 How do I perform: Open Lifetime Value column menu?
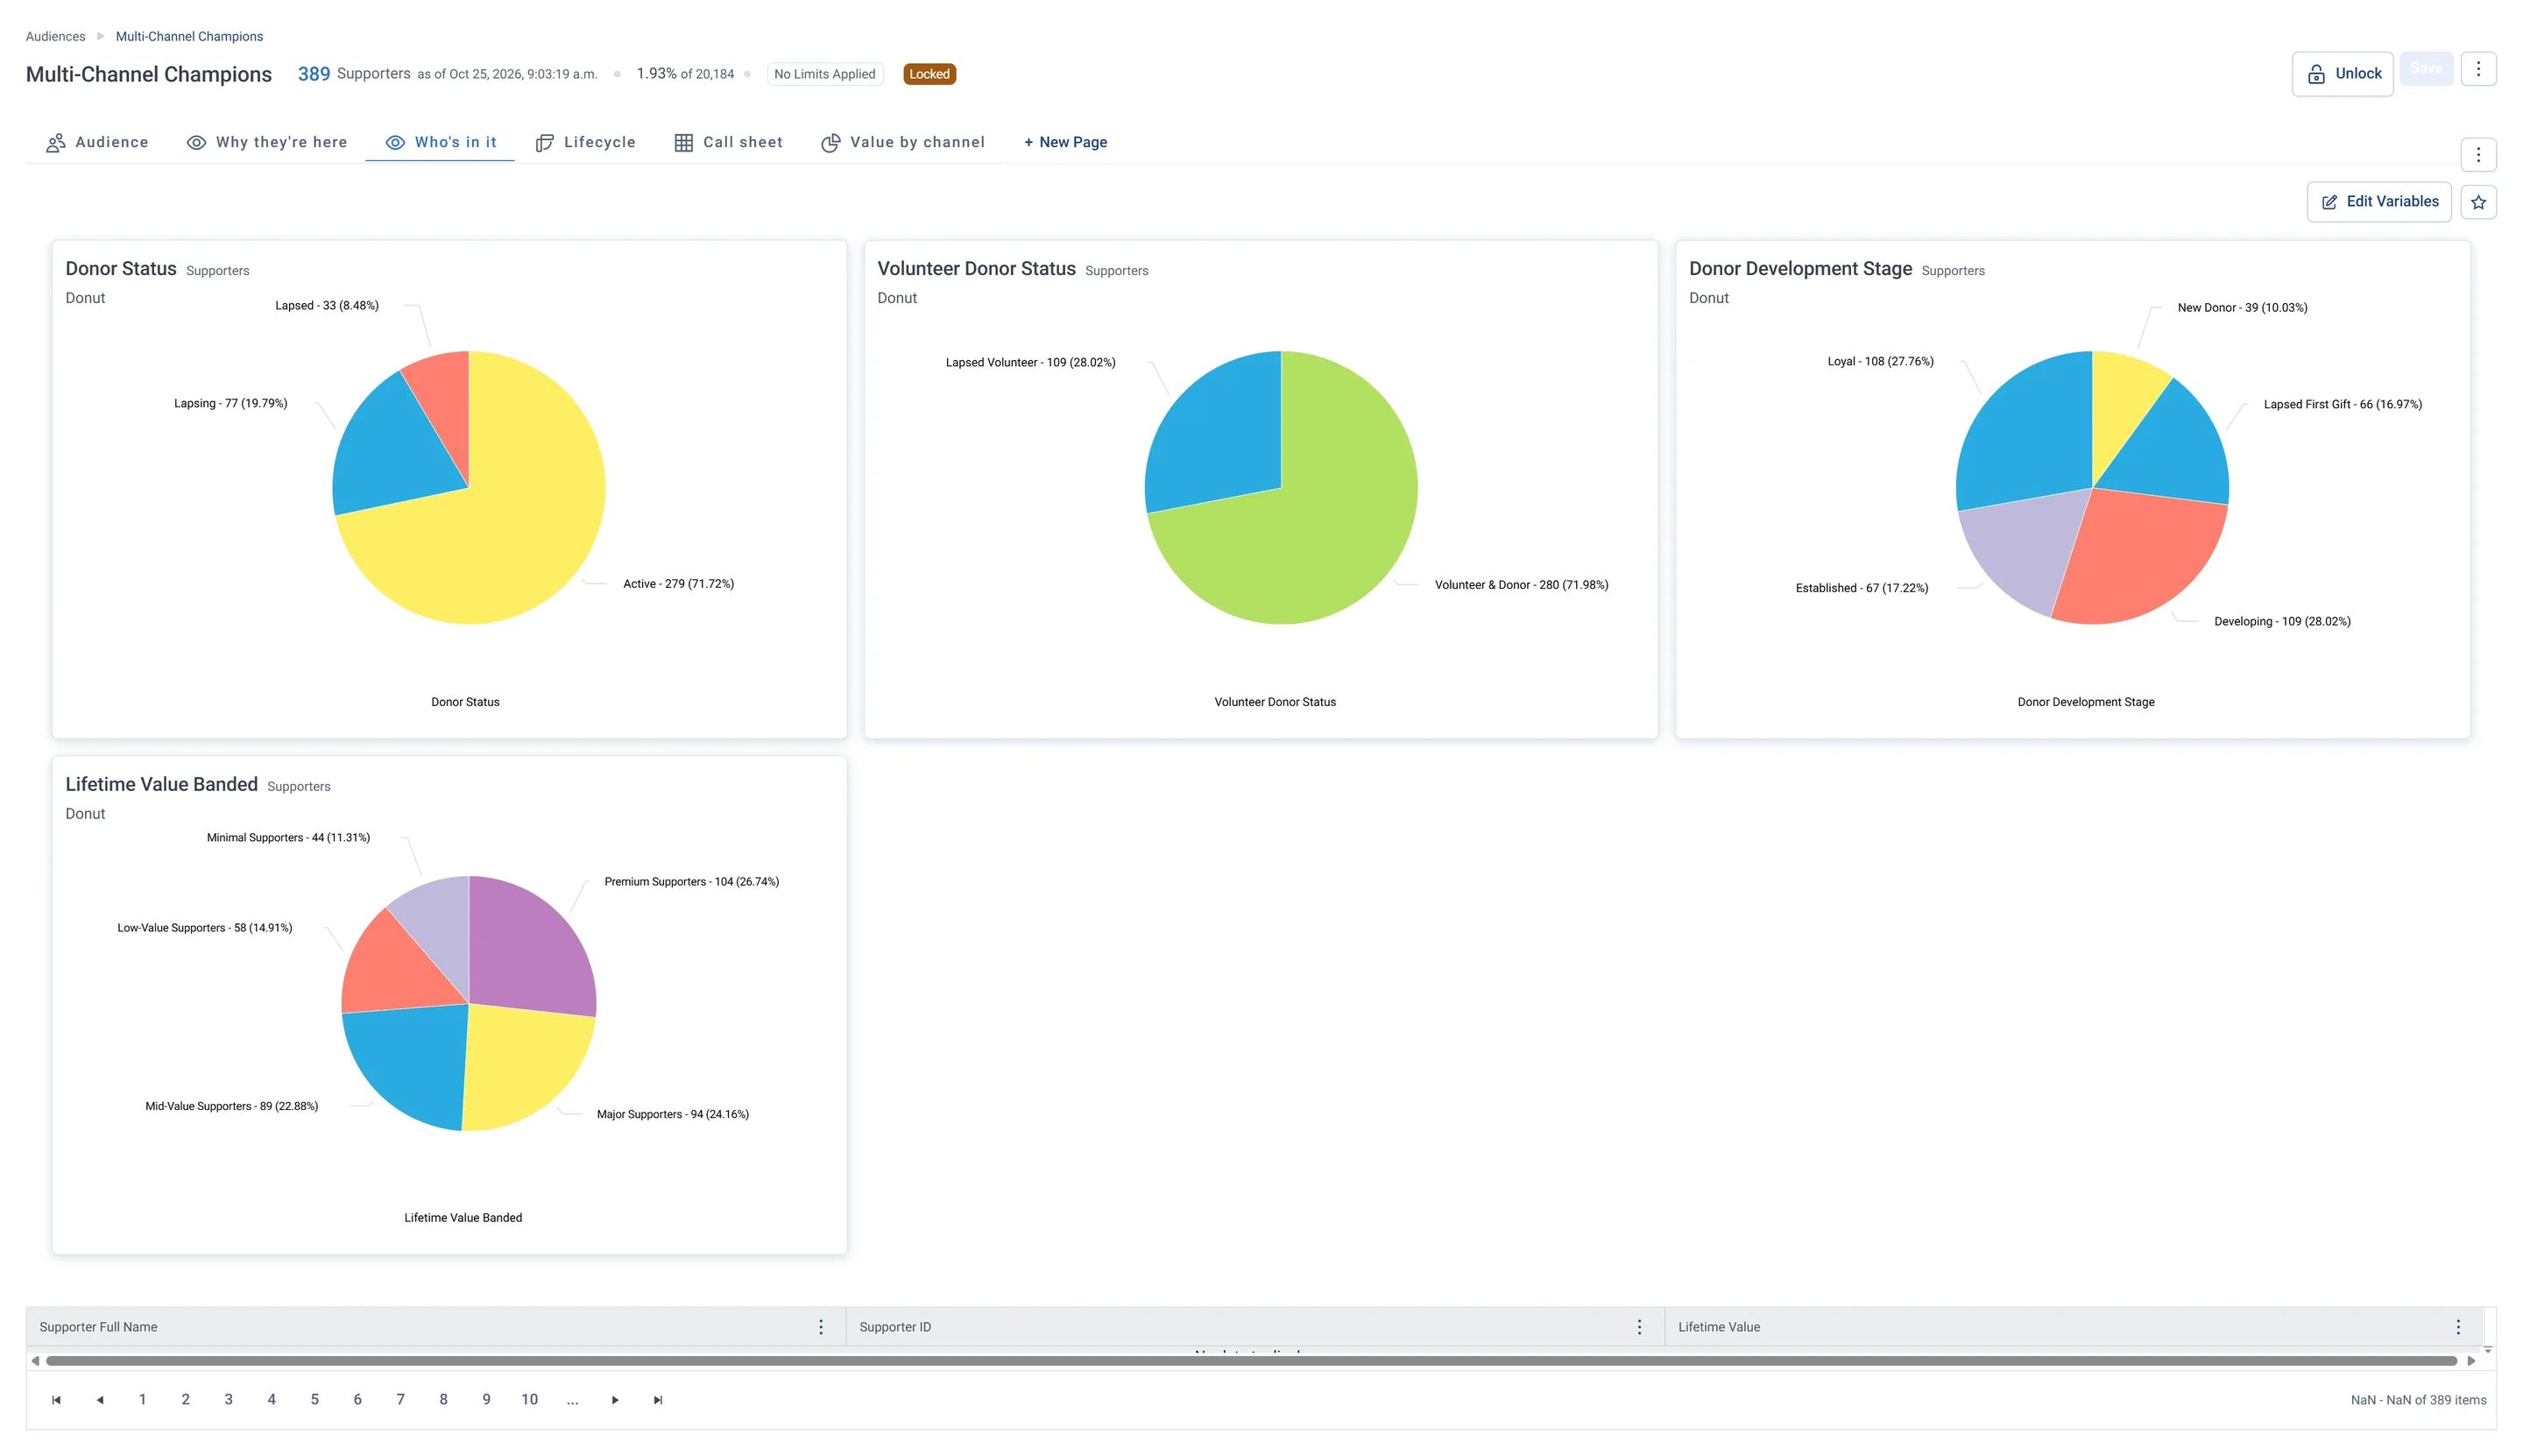(x=2457, y=1326)
